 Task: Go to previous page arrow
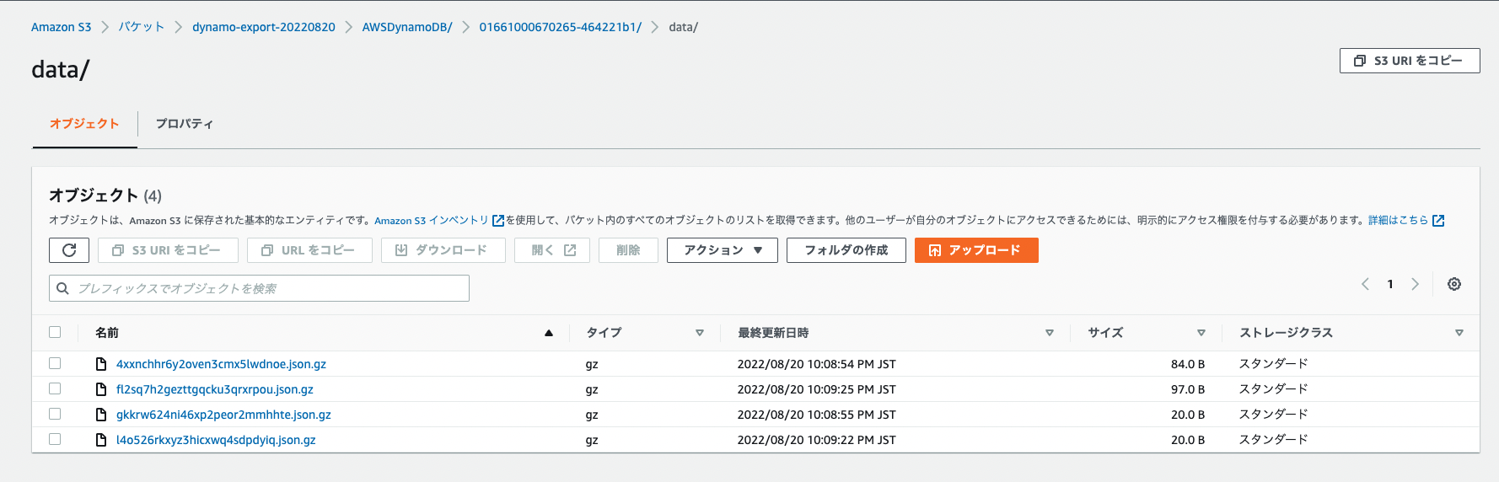coord(1365,284)
